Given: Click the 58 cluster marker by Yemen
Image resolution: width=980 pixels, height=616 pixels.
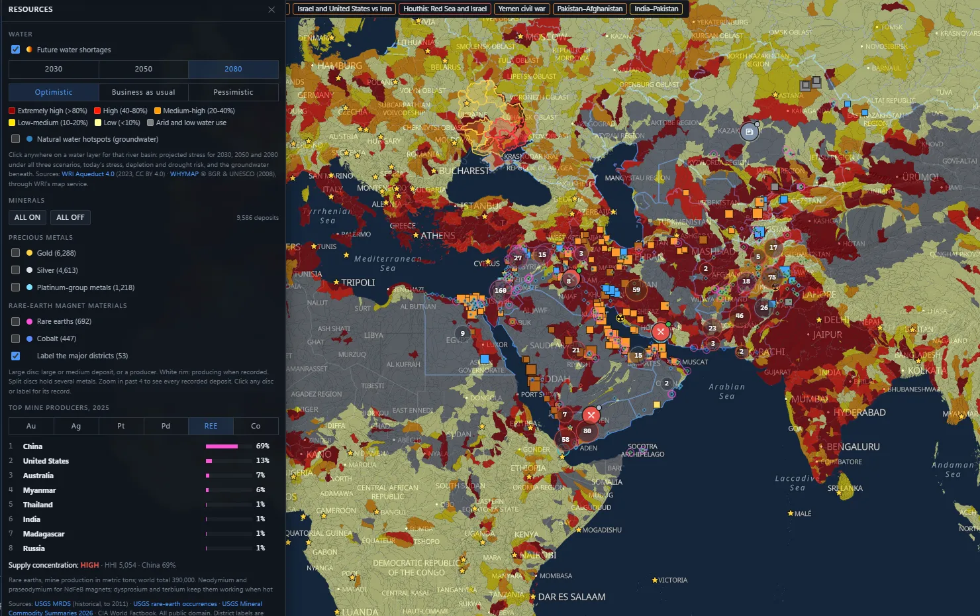Looking at the screenshot, I should (x=565, y=439).
